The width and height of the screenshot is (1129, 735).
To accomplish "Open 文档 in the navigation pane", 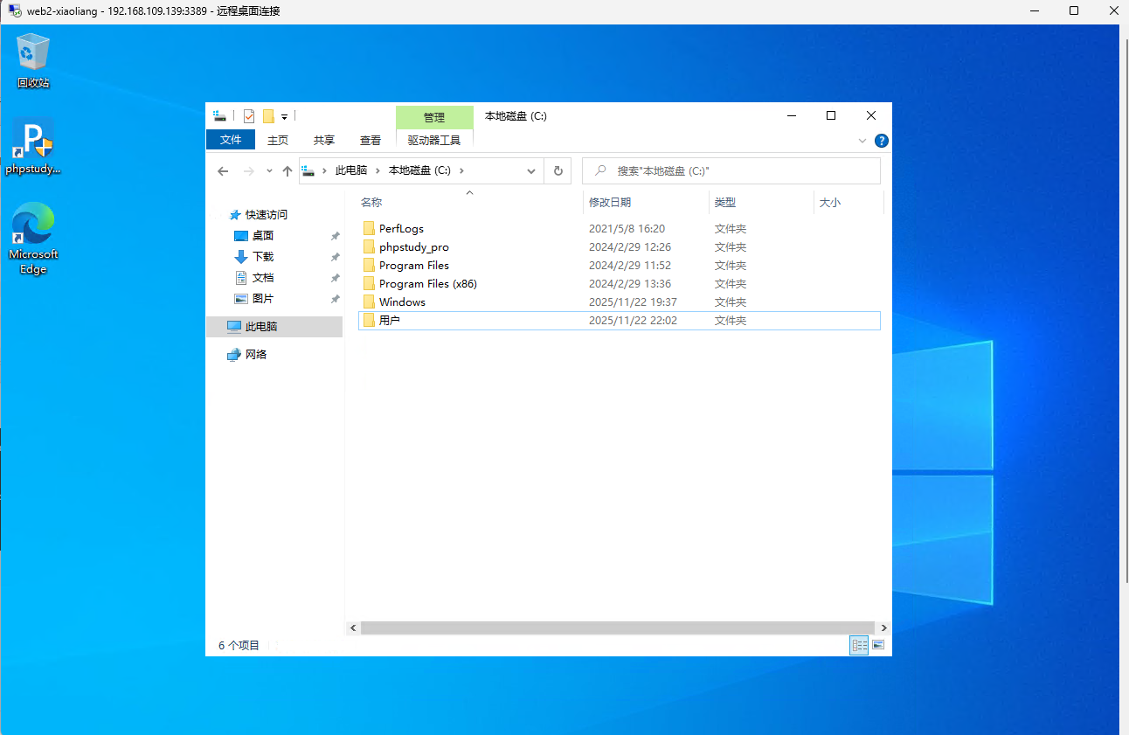I will coord(263,278).
